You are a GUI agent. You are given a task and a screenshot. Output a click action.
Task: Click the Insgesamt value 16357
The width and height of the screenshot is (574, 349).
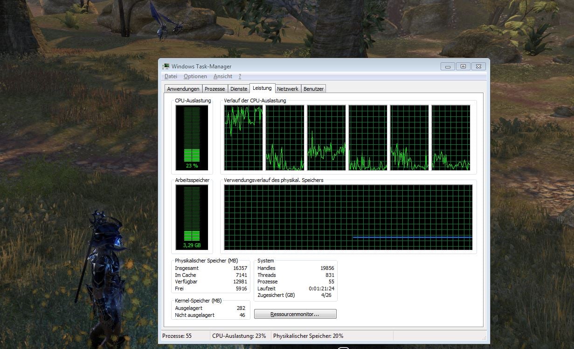click(x=240, y=268)
